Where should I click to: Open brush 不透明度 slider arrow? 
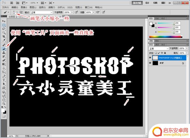[72, 12]
